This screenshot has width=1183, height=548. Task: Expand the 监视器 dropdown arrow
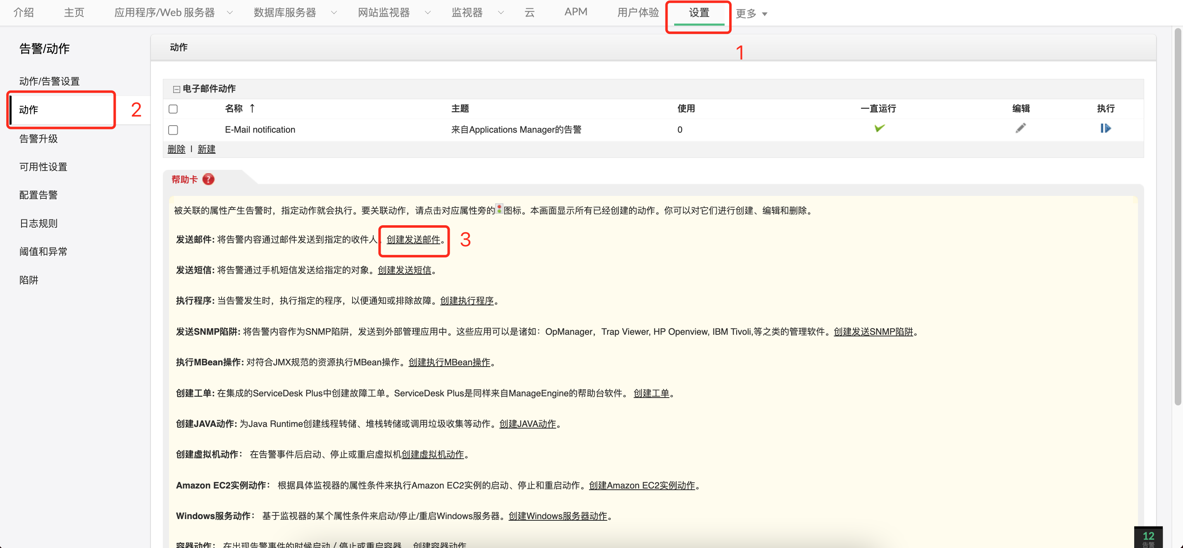click(x=501, y=13)
